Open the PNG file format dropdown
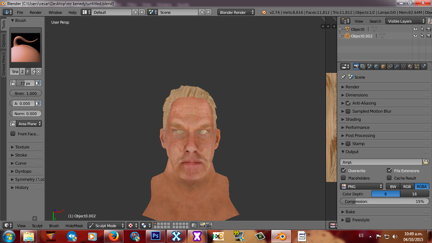The image size is (432, 243). pyautogui.click(x=361, y=186)
